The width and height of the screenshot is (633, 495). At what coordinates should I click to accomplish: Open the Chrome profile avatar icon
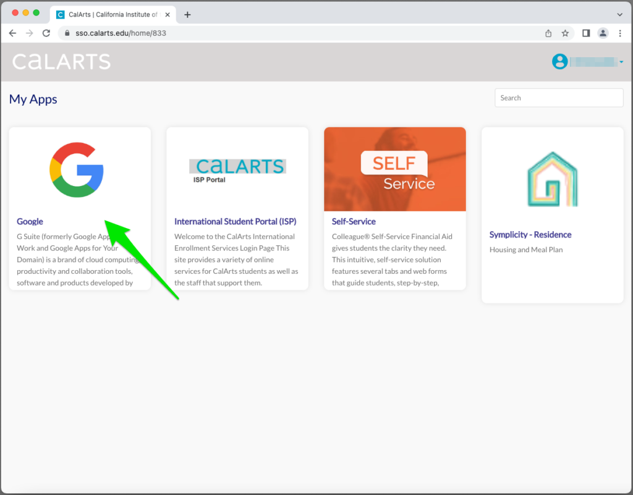pos(603,33)
